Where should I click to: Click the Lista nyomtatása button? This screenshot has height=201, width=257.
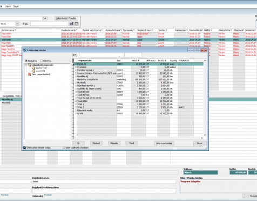coord(164,143)
